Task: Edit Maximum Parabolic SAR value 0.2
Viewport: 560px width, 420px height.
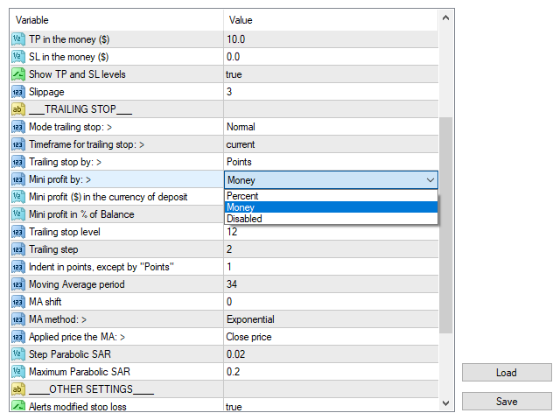Action: click(x=331, y=372)
